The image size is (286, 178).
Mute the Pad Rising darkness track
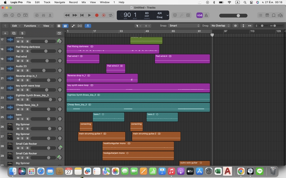[x=18, y=51]
